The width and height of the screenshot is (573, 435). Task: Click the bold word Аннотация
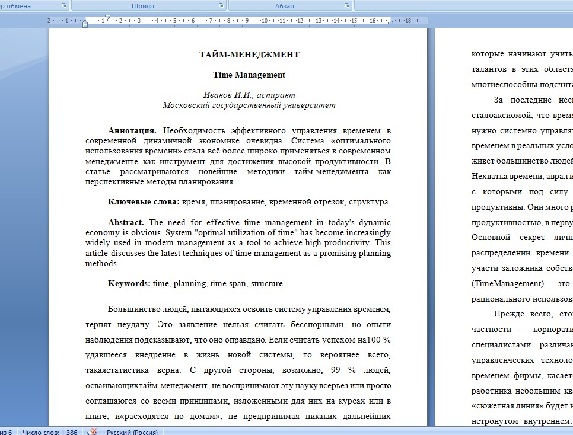132,130
